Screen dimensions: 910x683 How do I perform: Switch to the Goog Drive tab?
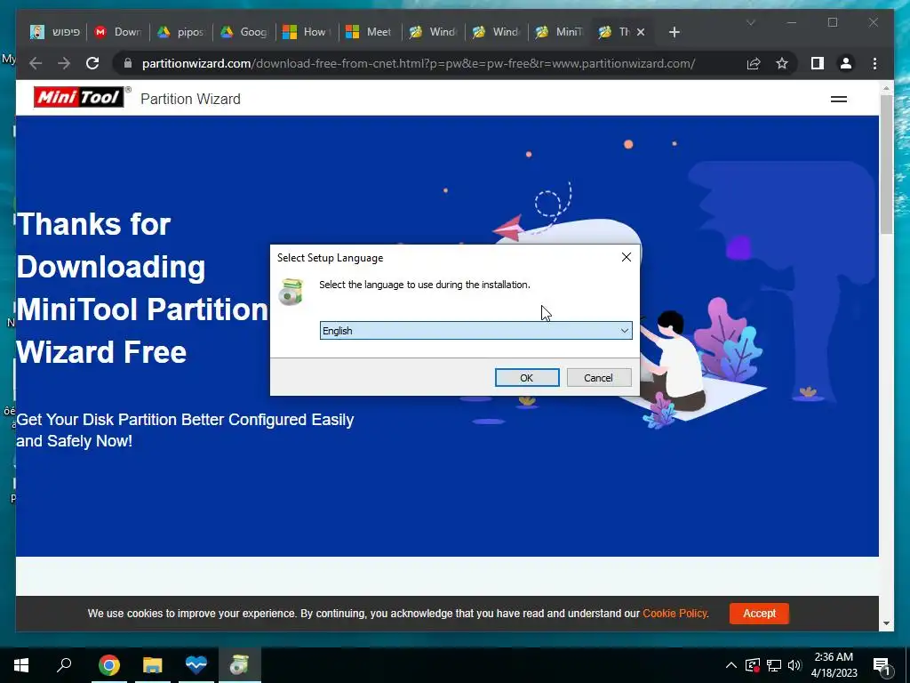[x=243, y=32]
